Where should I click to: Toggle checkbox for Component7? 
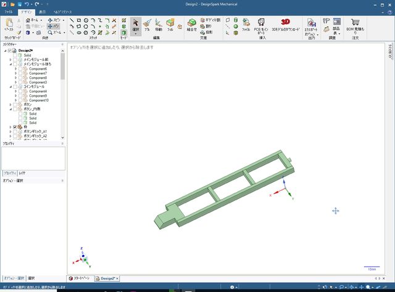[x=20, y=73]
